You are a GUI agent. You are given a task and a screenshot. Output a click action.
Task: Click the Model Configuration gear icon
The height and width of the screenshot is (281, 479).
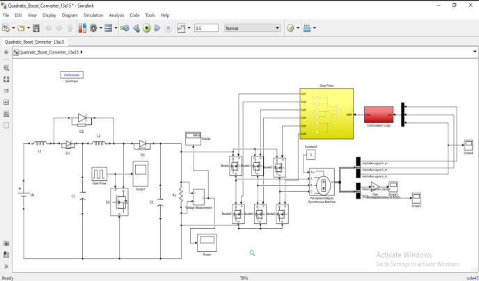point(93,29)
